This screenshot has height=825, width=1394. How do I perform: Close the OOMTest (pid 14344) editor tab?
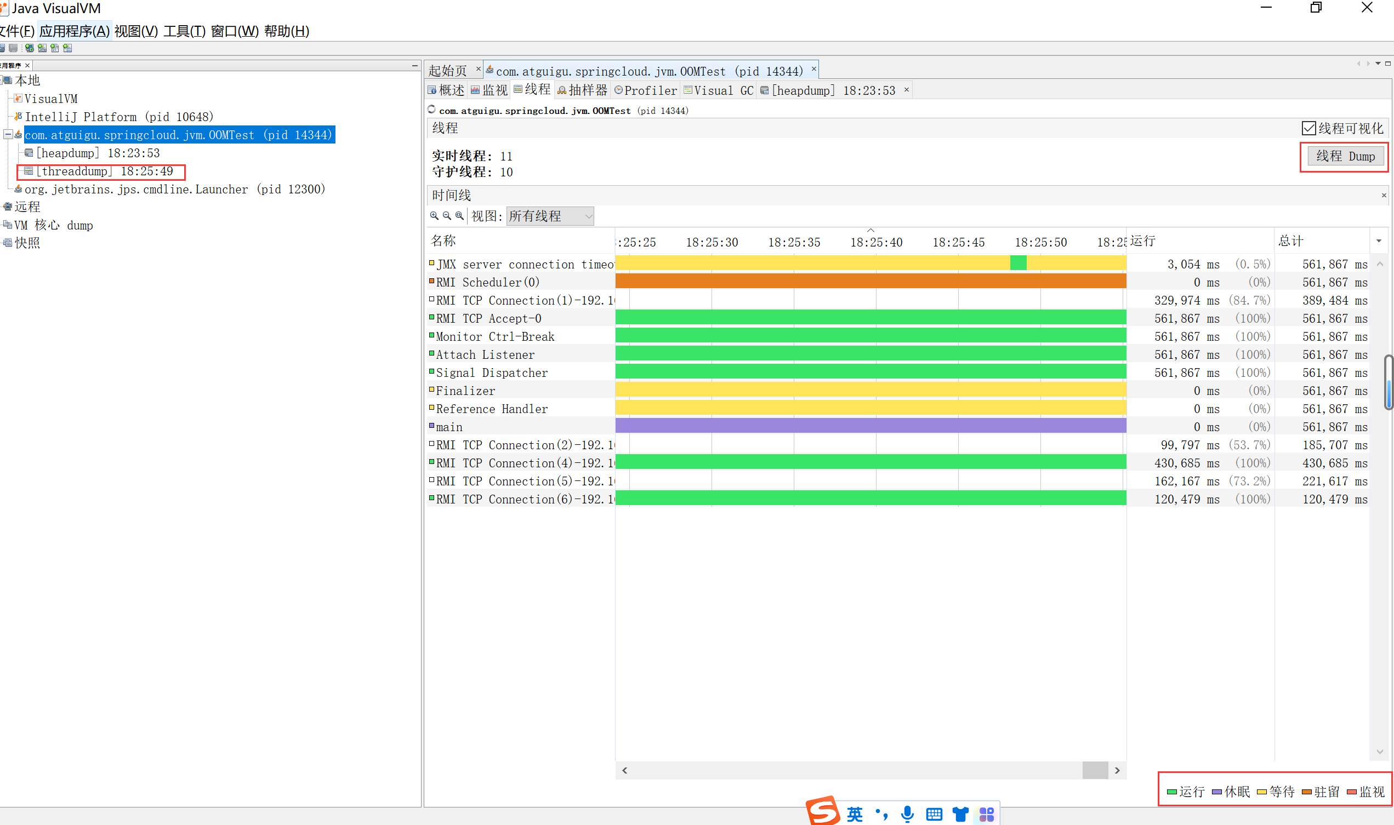813,69
